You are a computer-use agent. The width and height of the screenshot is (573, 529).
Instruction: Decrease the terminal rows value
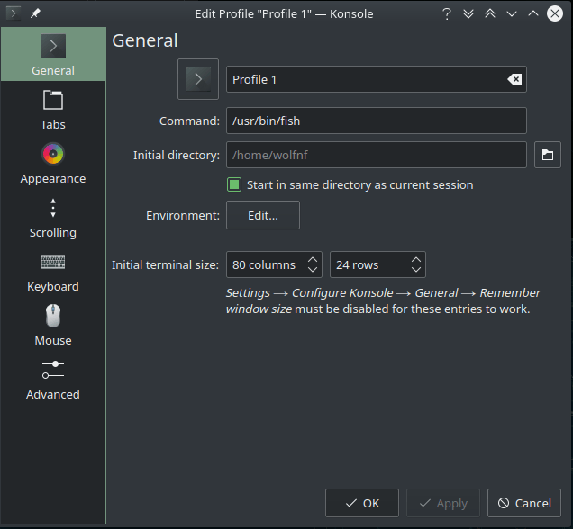[416, 270]
